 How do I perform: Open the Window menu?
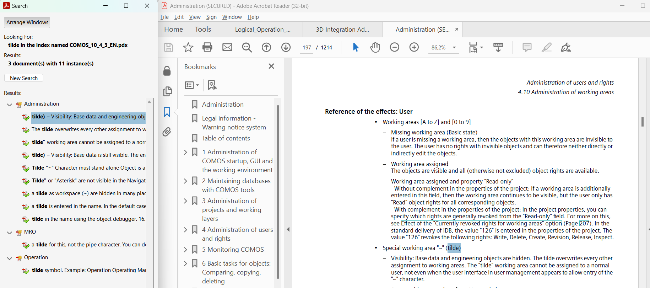pyautogui.click(x=232, y=17)
